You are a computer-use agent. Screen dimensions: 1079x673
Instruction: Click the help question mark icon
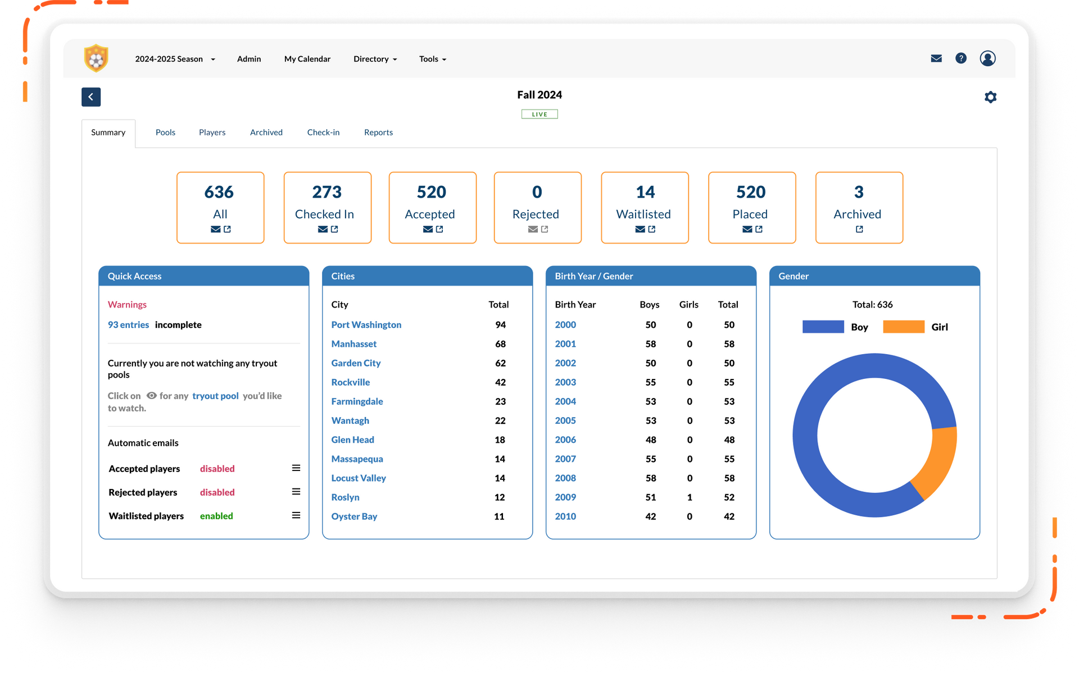tap(961, 58)
